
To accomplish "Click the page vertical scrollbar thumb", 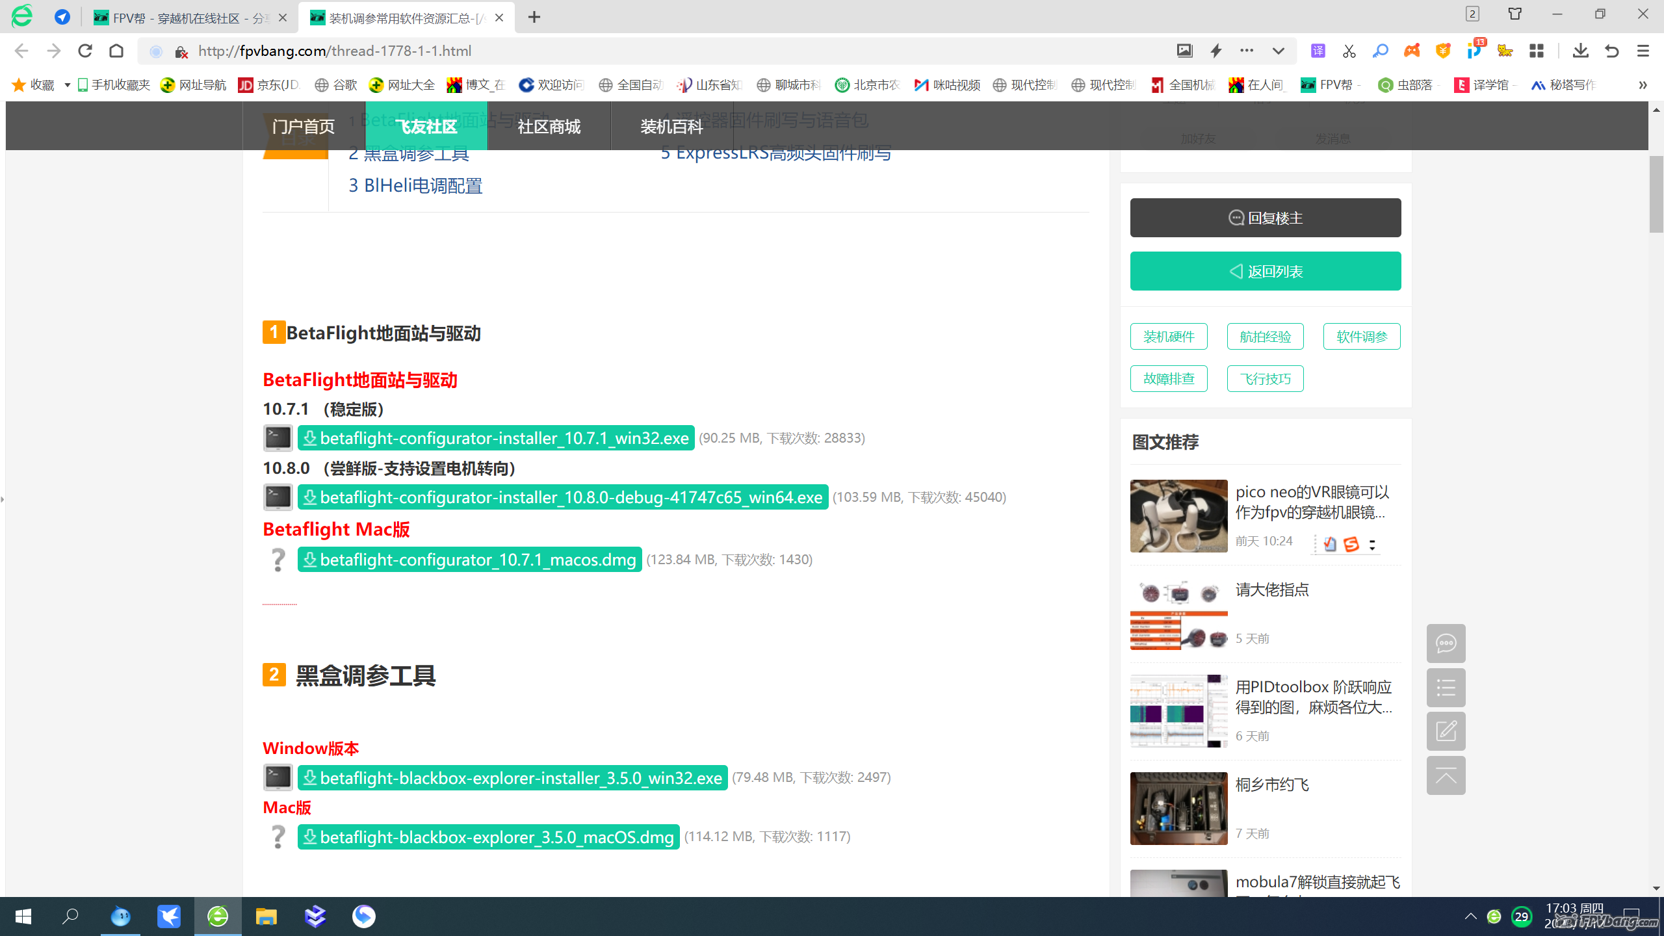I will [1656, 194].
